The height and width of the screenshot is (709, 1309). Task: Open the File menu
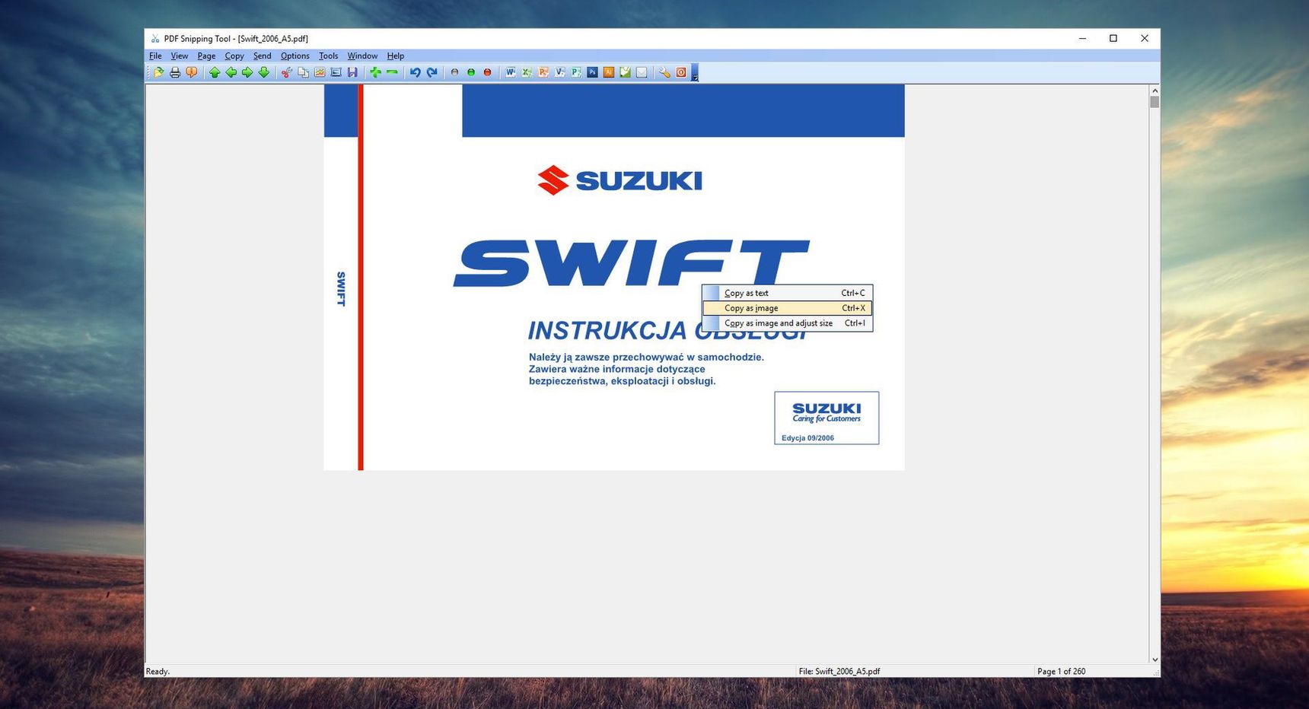[x=155, y=56]
